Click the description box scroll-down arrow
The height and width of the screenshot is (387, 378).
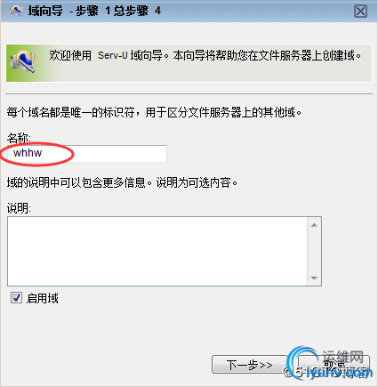tap(314, 278)
